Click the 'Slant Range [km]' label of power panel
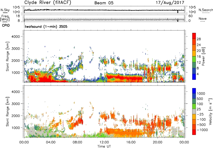 click(7, 56)
